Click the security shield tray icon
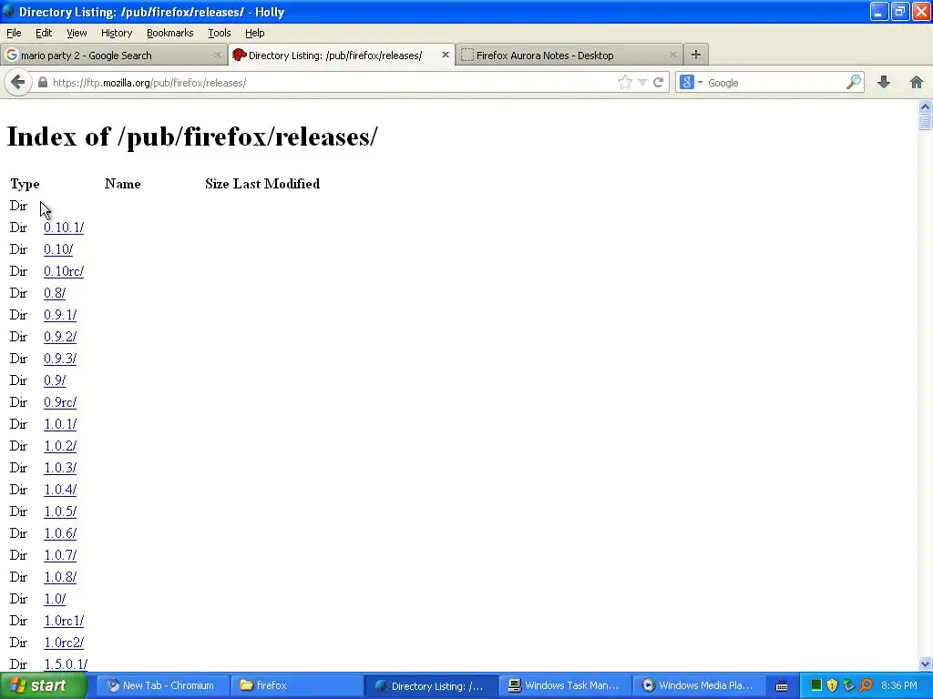The image size is (933, 699). click(833, 685)
